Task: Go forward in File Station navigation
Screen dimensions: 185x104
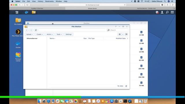Action: click(x=31, y=30)
